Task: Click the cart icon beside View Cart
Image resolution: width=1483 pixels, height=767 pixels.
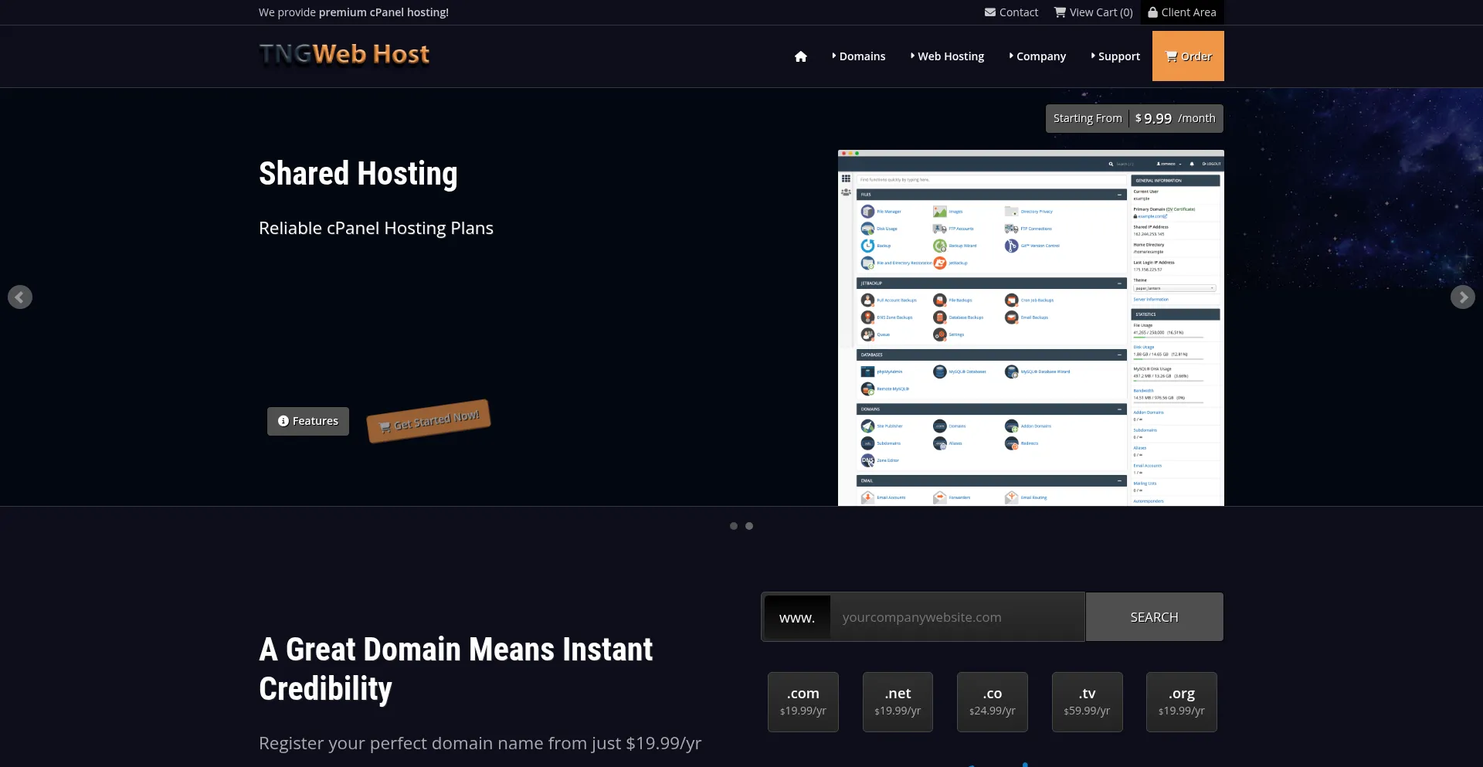Action: 1060,12
